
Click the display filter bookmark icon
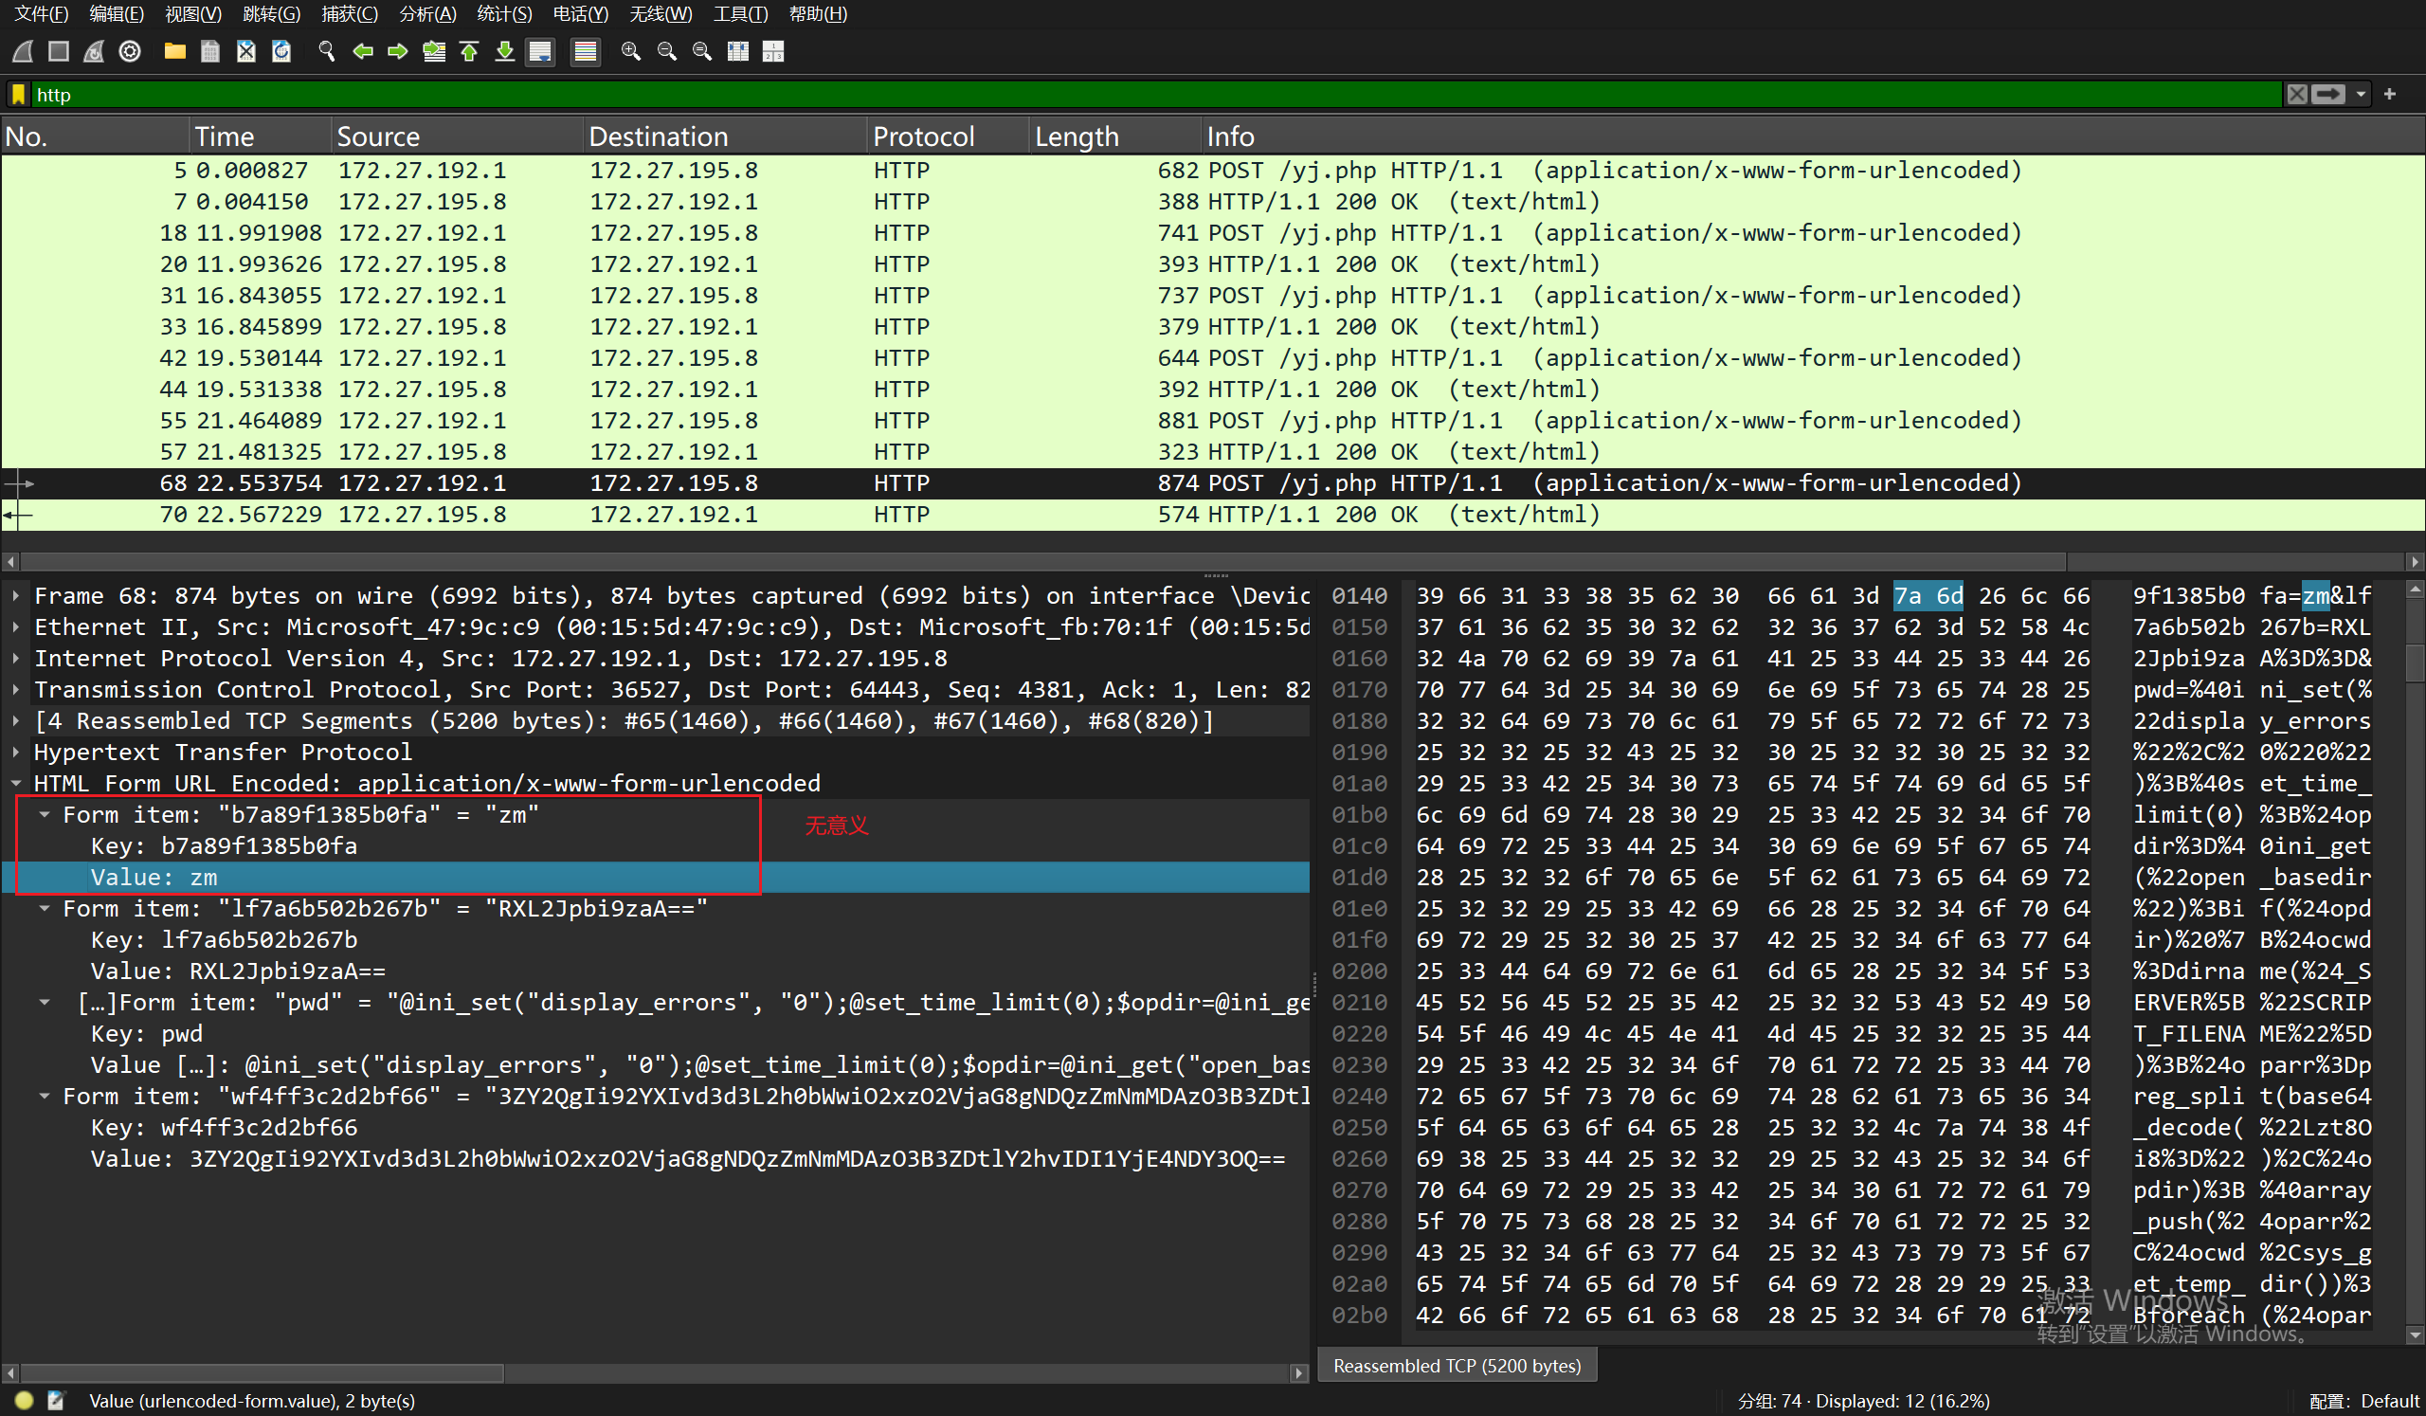(x=18, y=95)
